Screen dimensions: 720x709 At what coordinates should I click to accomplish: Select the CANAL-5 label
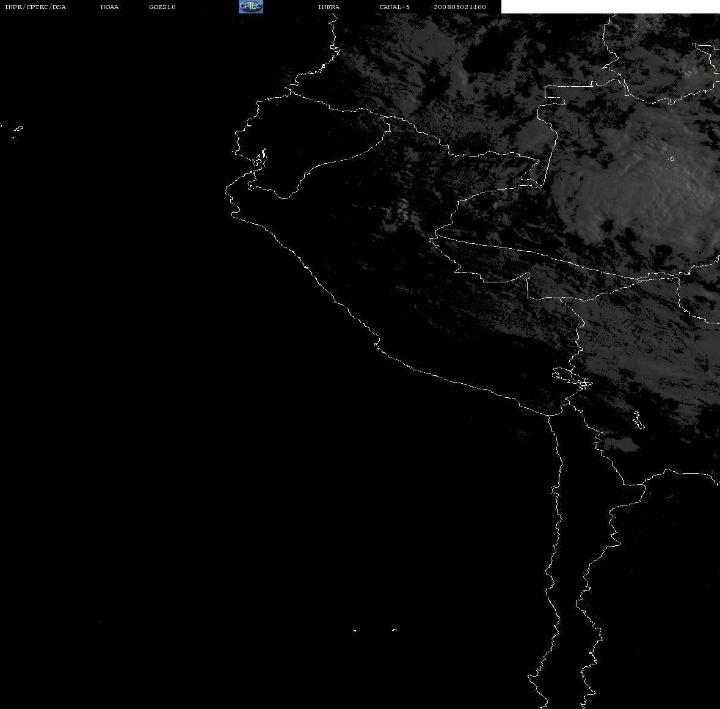coord(395,7)
